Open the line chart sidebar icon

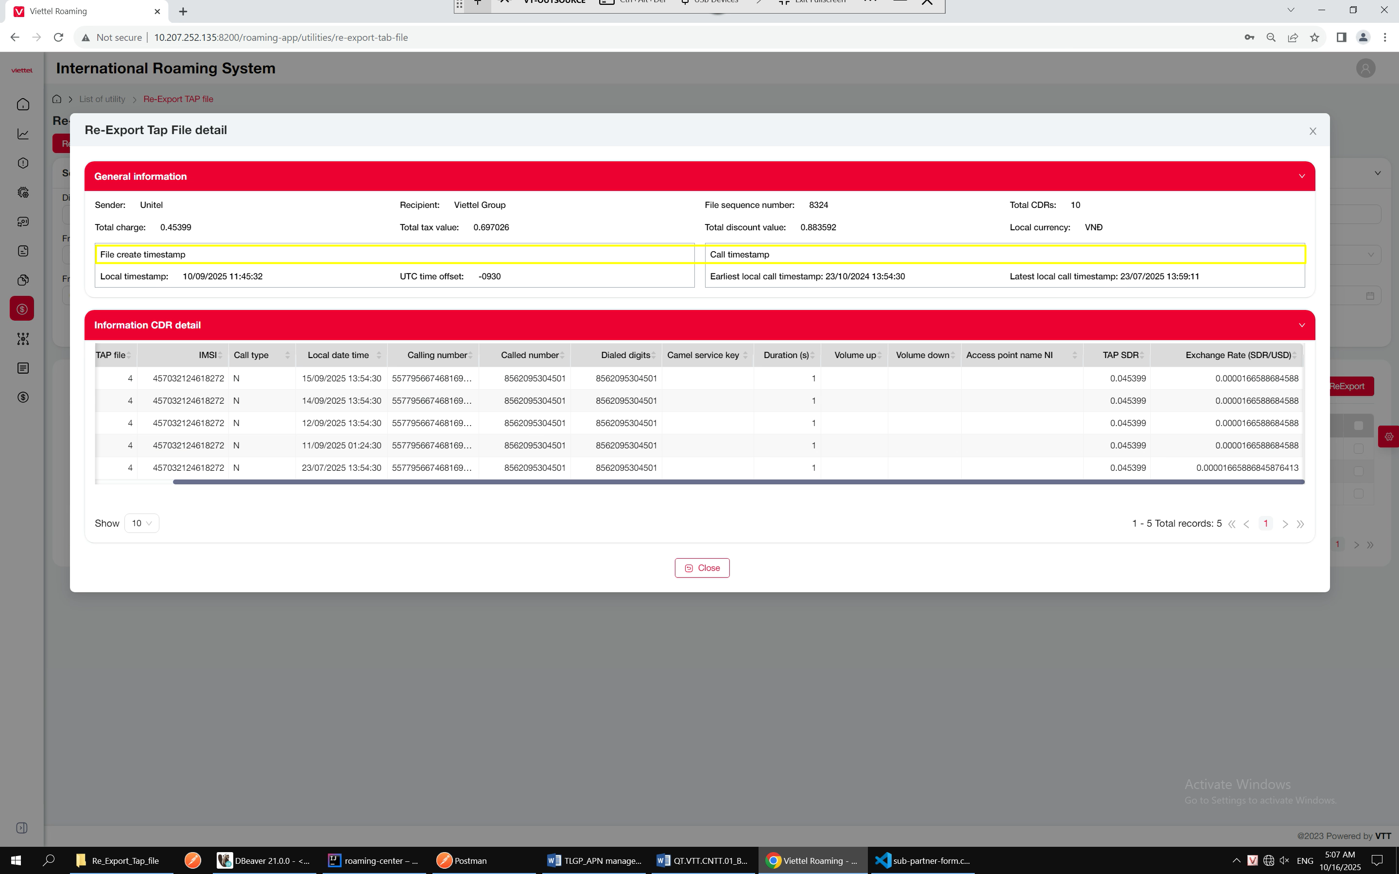23,134
